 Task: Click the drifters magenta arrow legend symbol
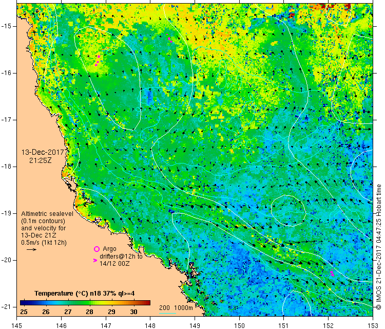95,260
